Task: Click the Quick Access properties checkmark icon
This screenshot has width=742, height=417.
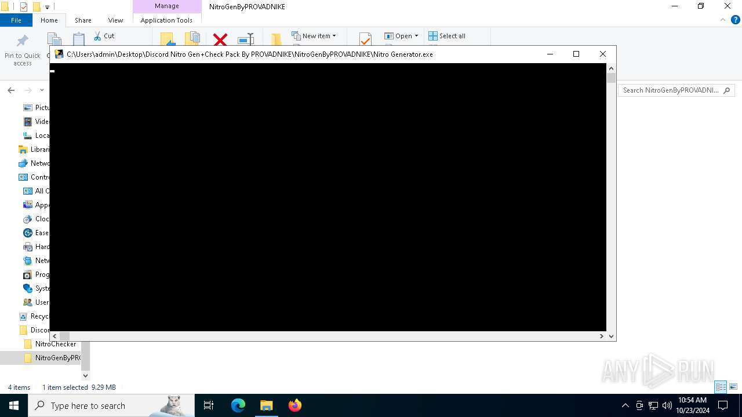Action: (x=24, y=7)
